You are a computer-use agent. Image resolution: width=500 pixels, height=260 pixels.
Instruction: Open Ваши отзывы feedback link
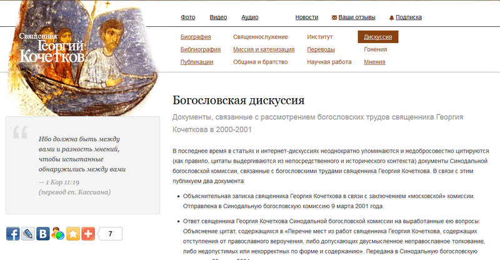[357, 17]
